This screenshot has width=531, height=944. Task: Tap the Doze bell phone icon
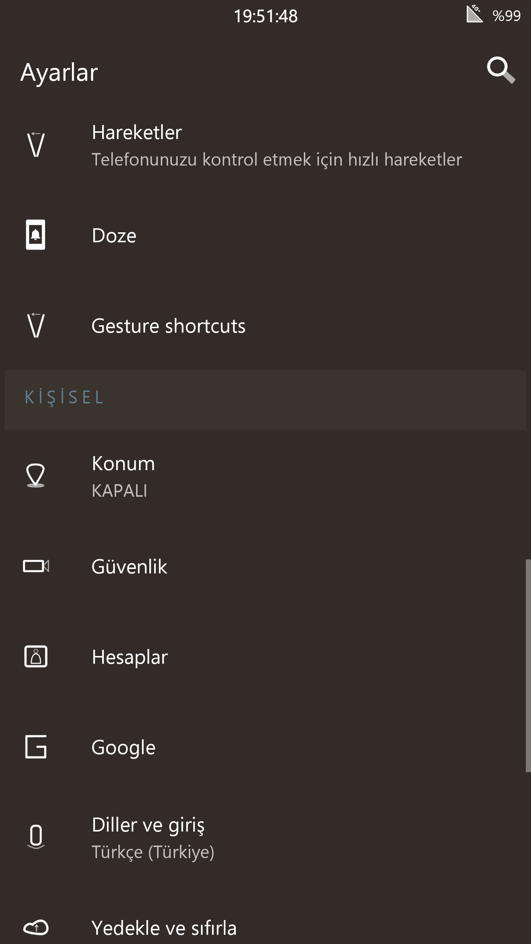[35, 235]
